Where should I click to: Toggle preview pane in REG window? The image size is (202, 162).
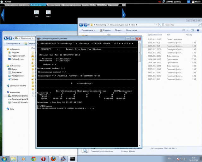point(192,30)
